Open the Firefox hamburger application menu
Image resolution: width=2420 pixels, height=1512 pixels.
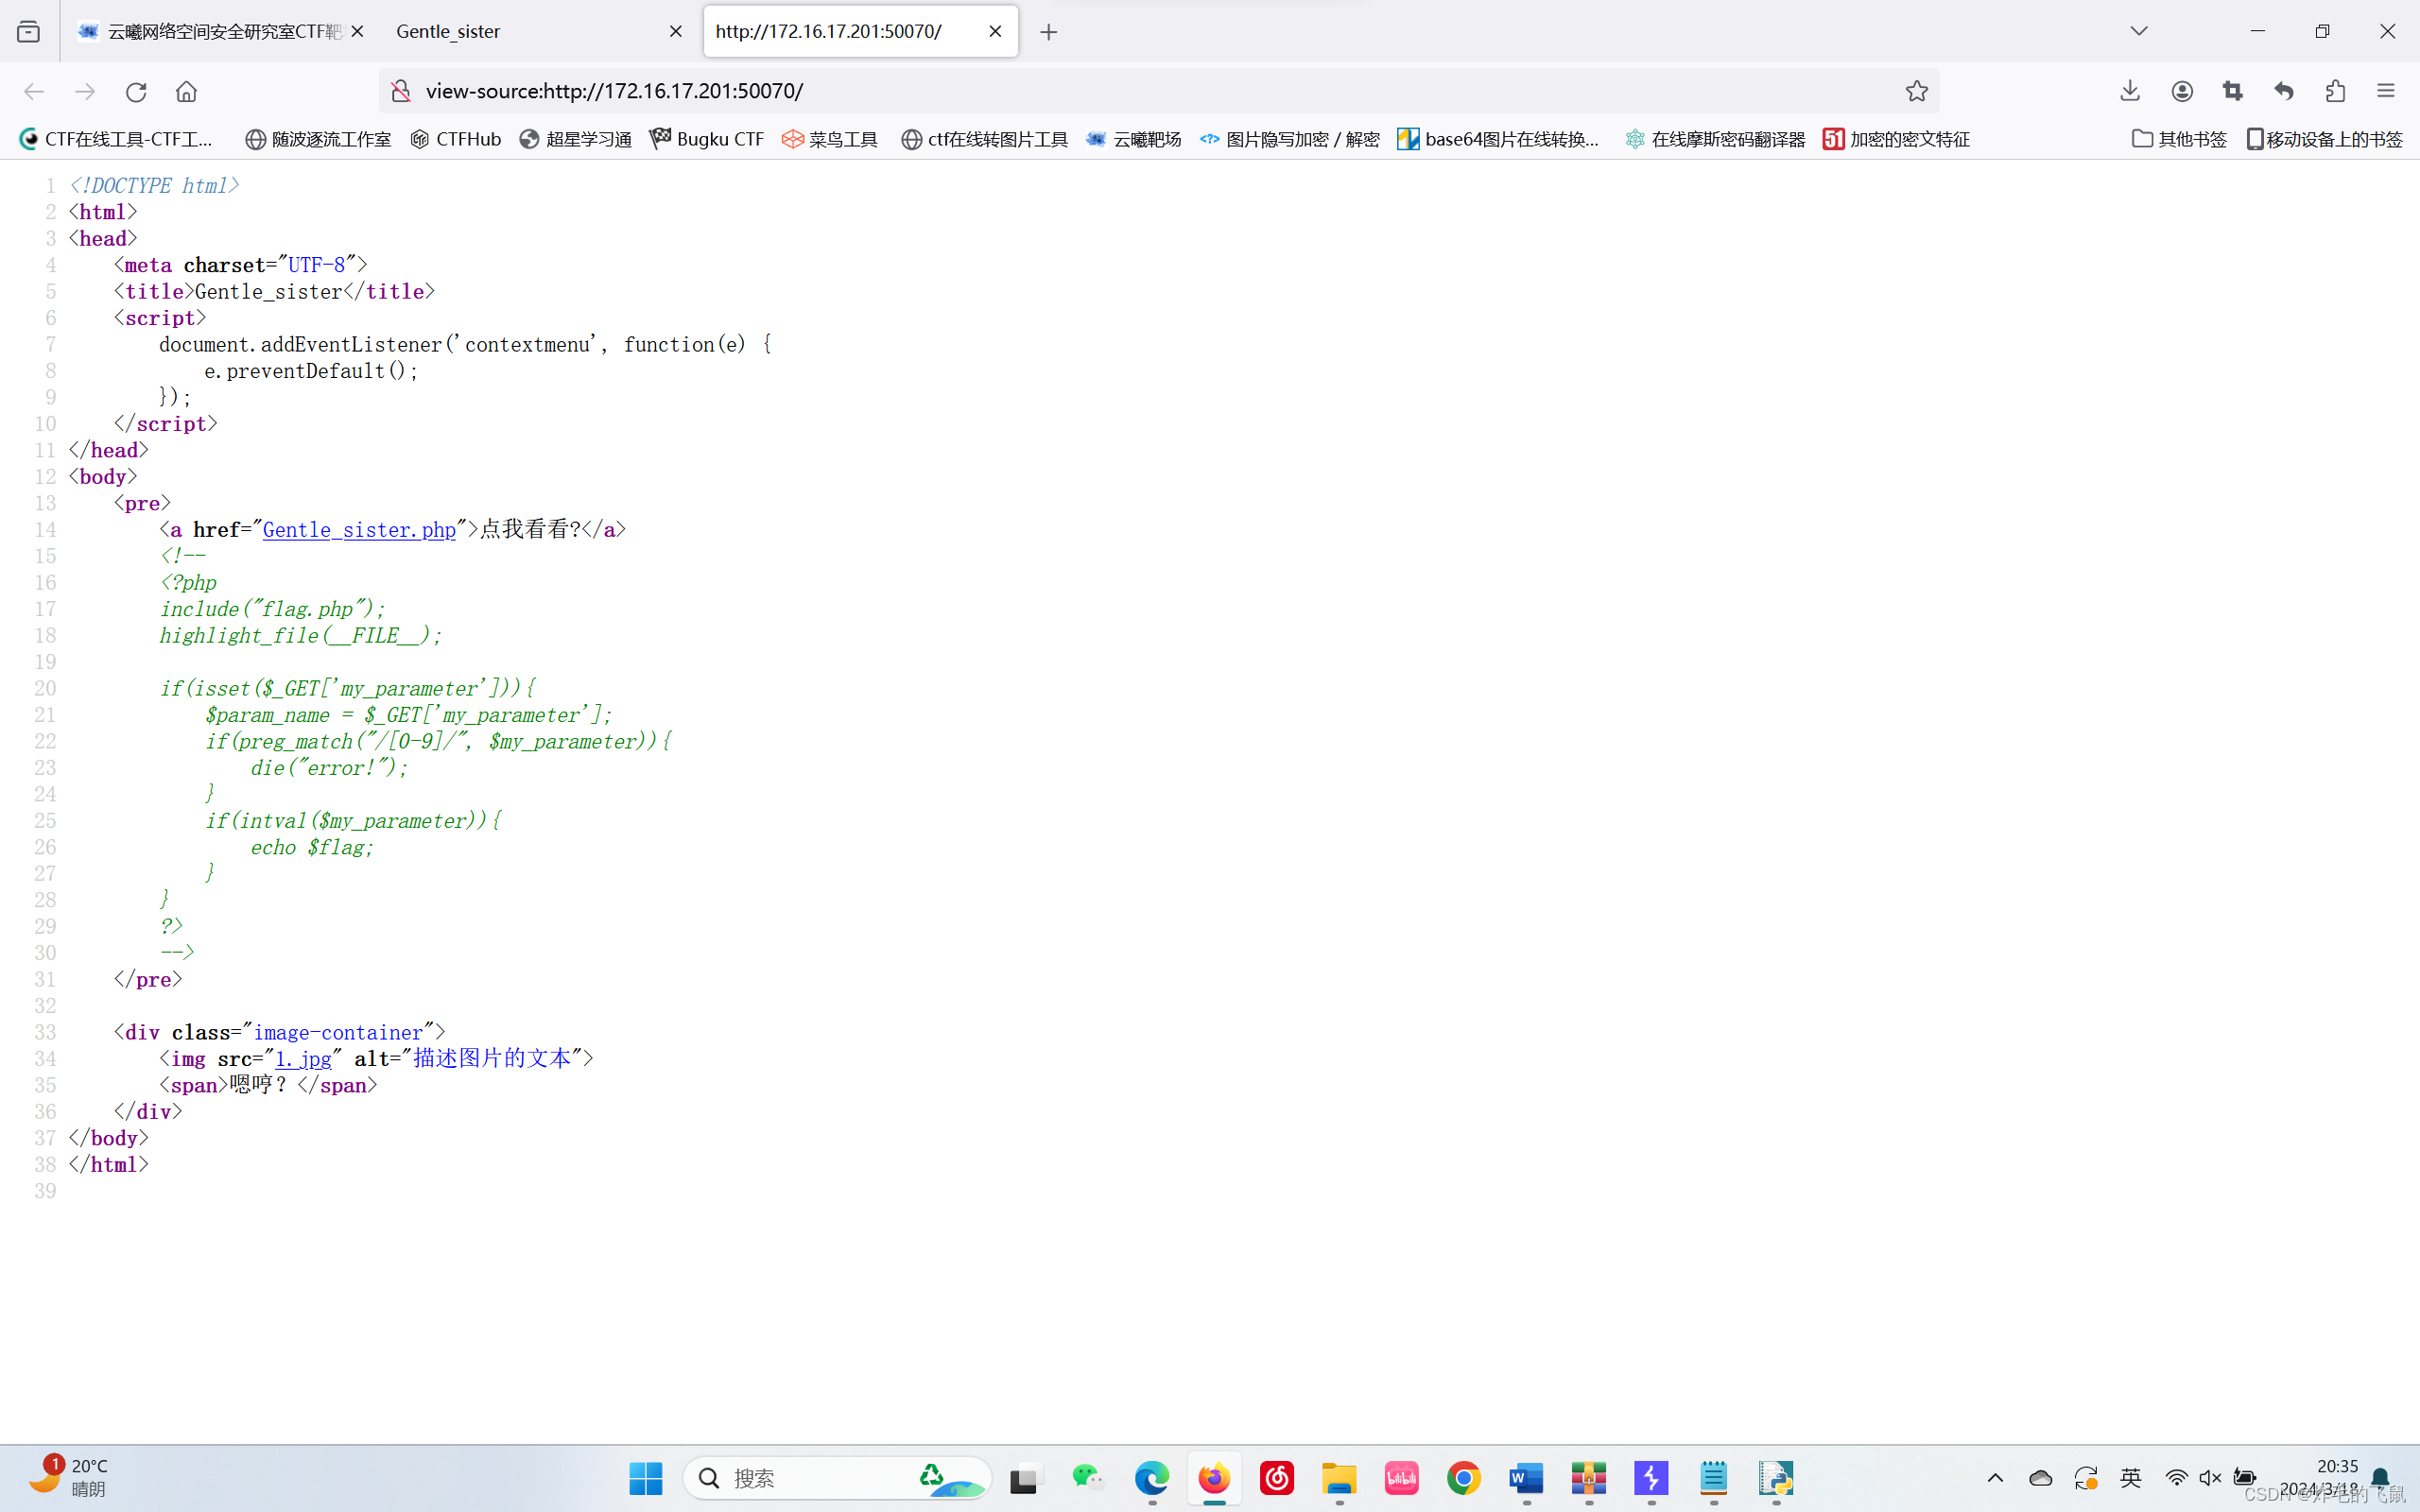click(2386, 91)
